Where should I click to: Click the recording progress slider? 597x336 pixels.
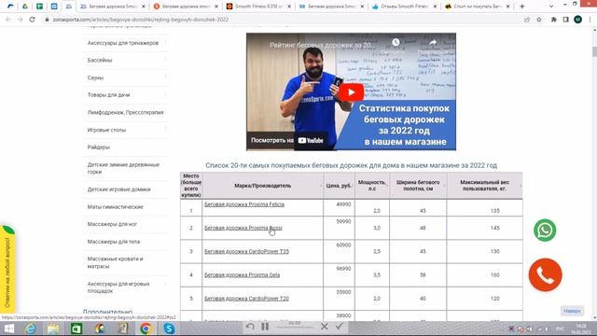click(295, 327)
